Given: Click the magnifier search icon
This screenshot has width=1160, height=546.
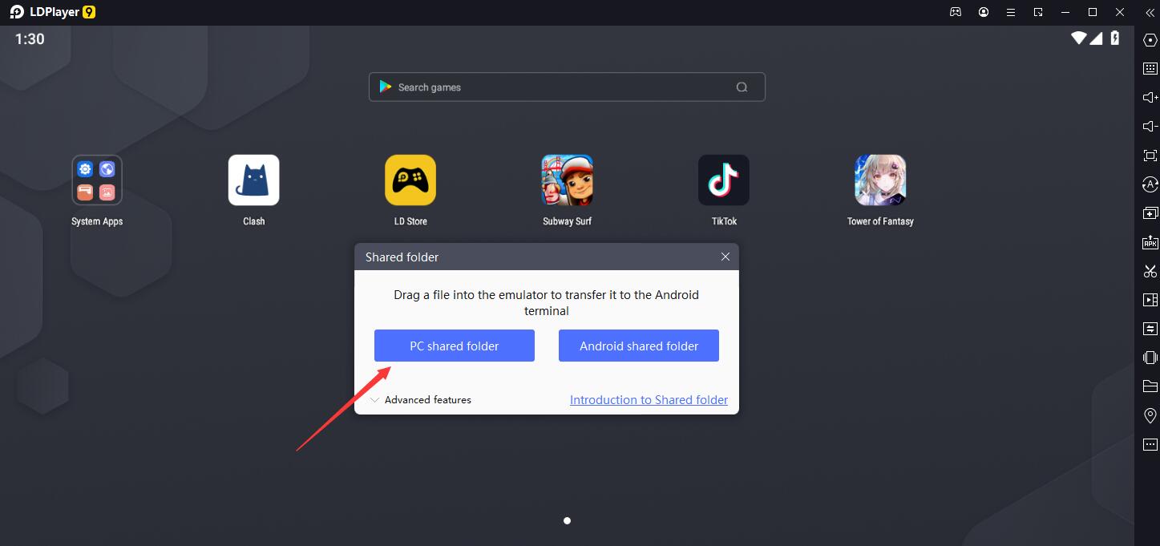Looking at the screenshot, I should click(742, 87).
